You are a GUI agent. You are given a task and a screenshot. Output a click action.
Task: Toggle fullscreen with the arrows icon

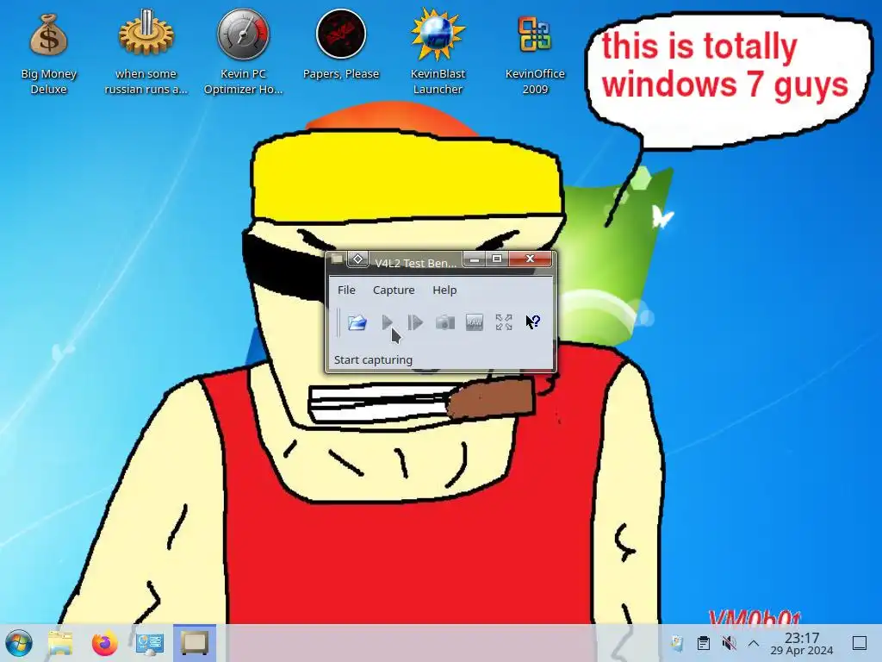503,322
